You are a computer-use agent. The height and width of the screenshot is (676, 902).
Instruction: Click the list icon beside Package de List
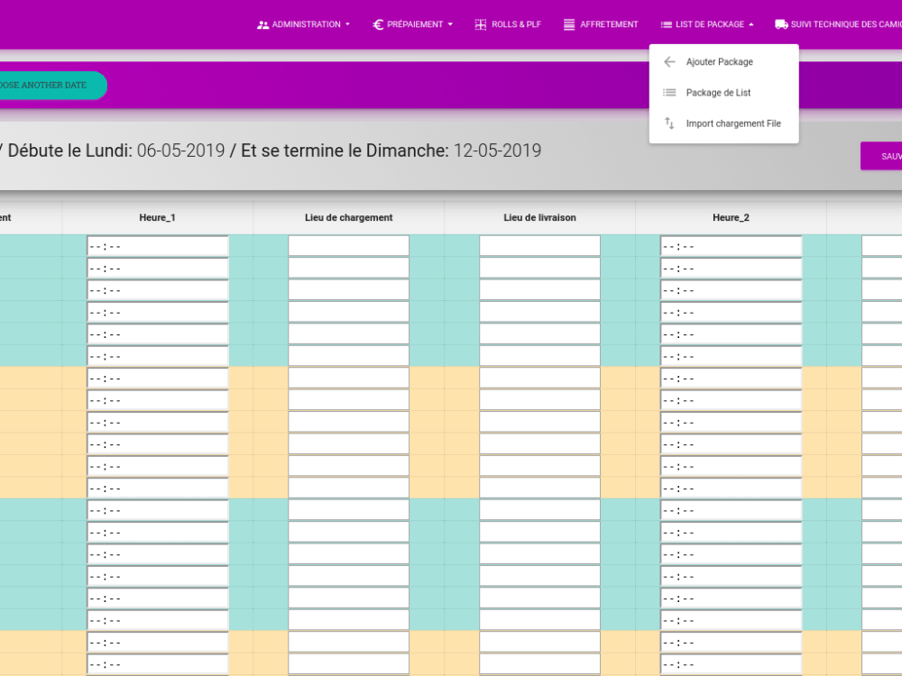pyautogui.click(x=669, y=93)
